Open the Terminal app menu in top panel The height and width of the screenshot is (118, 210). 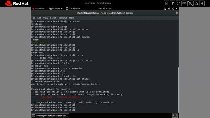73,9
